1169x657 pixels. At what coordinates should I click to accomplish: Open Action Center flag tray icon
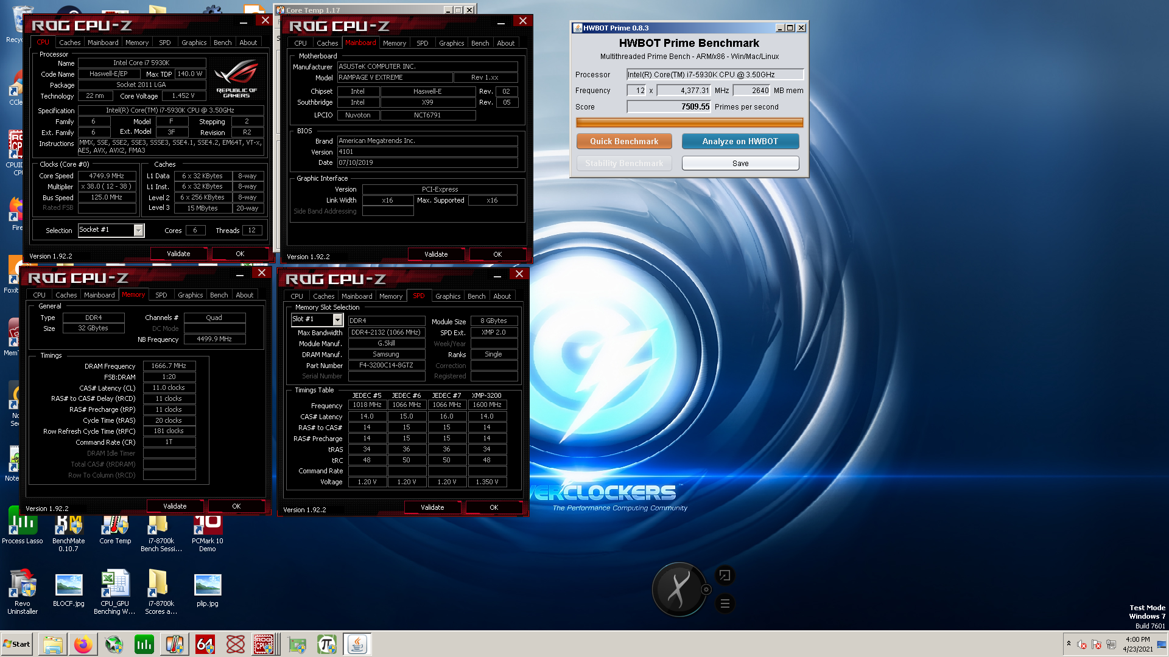[1097, 644]
